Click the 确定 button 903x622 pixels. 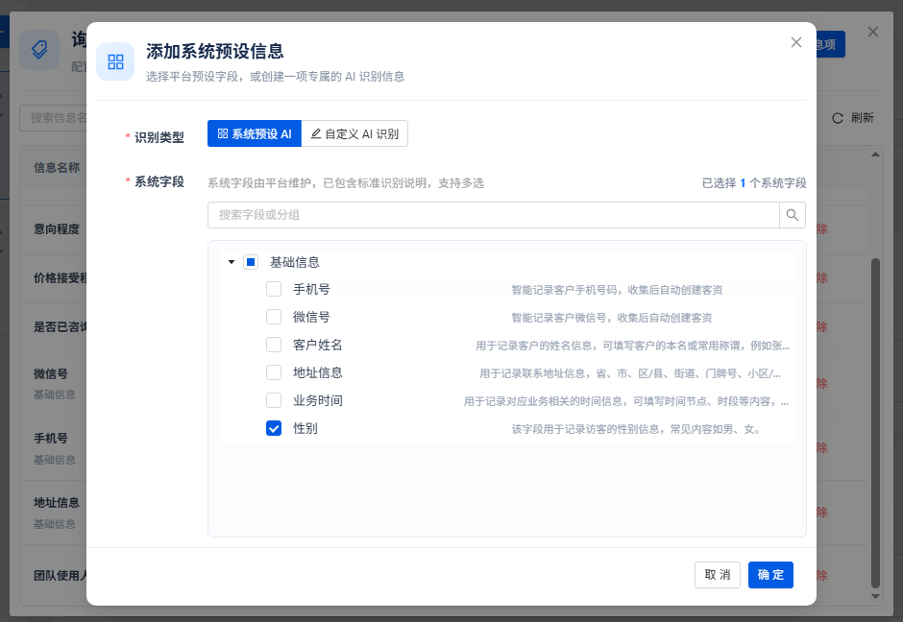coord(770,575)
